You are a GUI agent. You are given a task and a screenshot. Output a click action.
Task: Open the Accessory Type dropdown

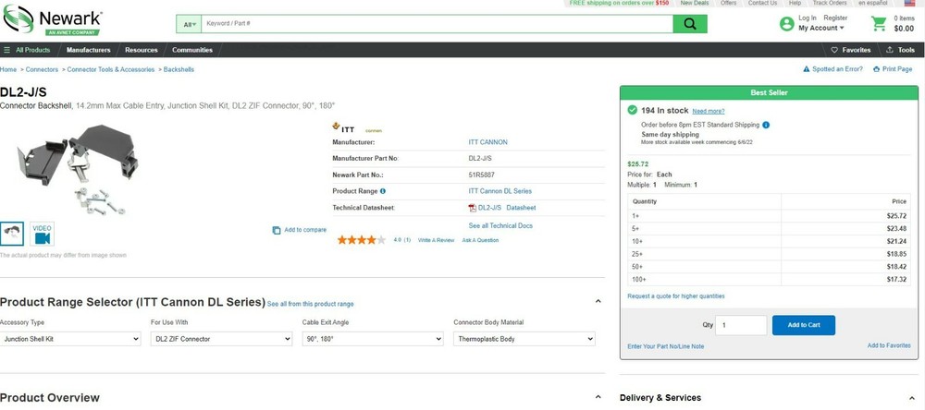click(70, 339)
